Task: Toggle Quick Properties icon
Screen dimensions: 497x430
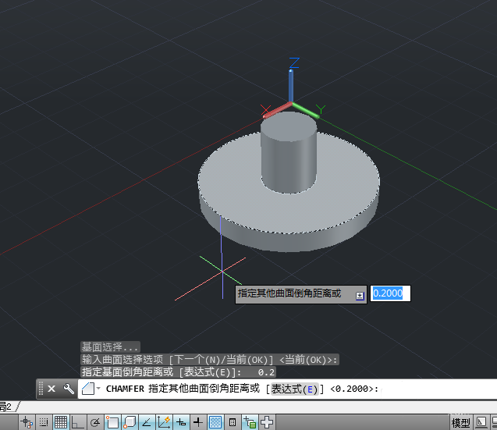Action: point(233,422)
